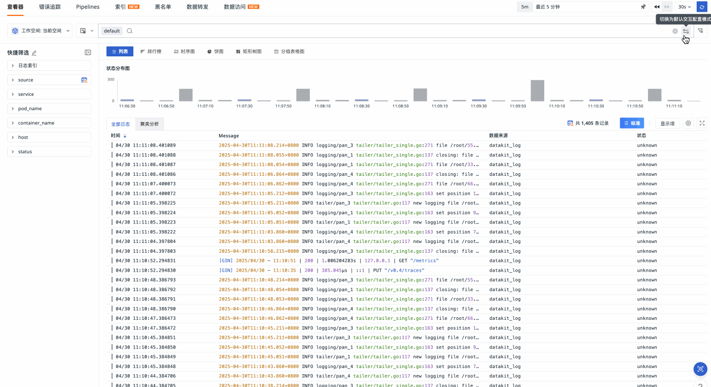Click the filter icon right of the search bar
Screen dimensions: 711x387
[x=700, y=31]
